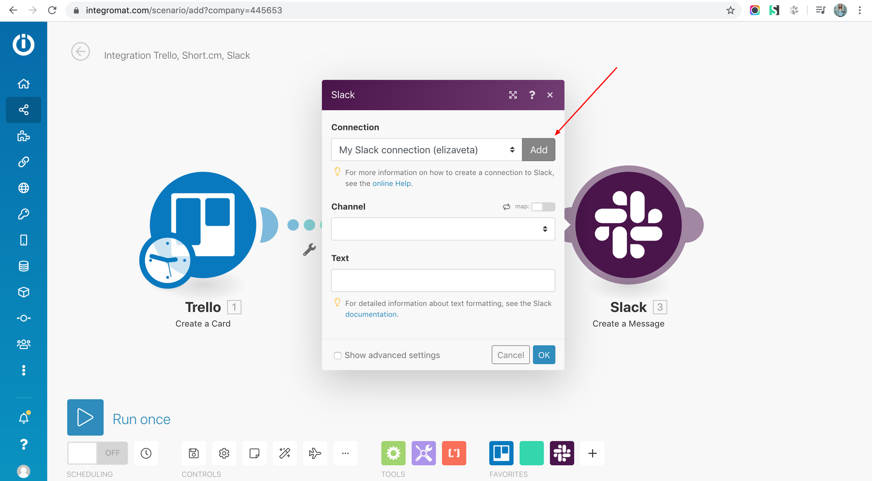
Task: Click into the Text input field
Action: pyautogui.click(x=443, y=281)
